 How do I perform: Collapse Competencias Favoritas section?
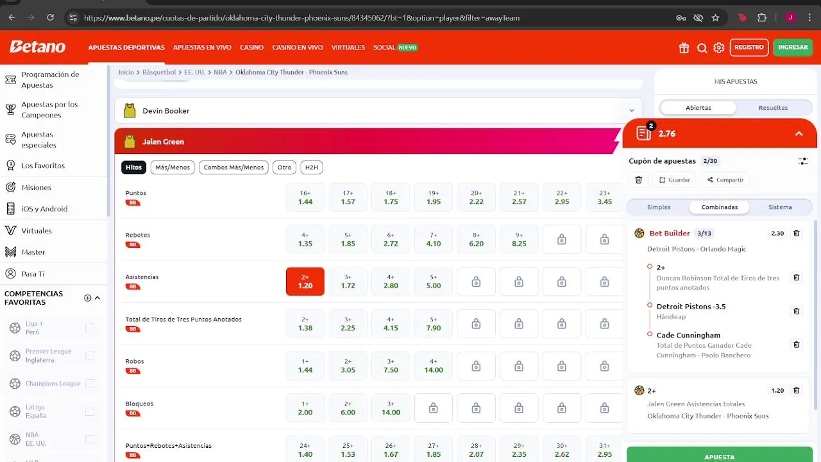(x=97, y=298)
